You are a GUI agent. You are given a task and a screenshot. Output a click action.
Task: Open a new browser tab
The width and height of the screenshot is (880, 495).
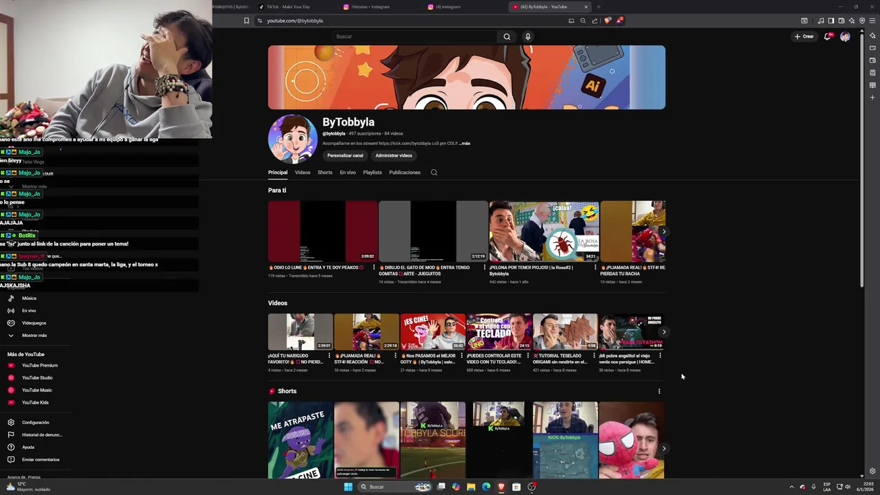coord(598,7)
